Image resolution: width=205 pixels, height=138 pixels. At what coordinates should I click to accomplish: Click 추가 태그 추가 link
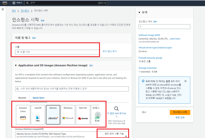[110, 51]
